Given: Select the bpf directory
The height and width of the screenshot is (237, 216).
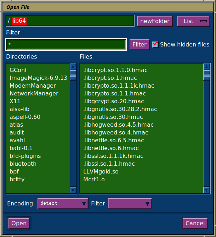Looking at the screenshot, I should click(38, 172).
